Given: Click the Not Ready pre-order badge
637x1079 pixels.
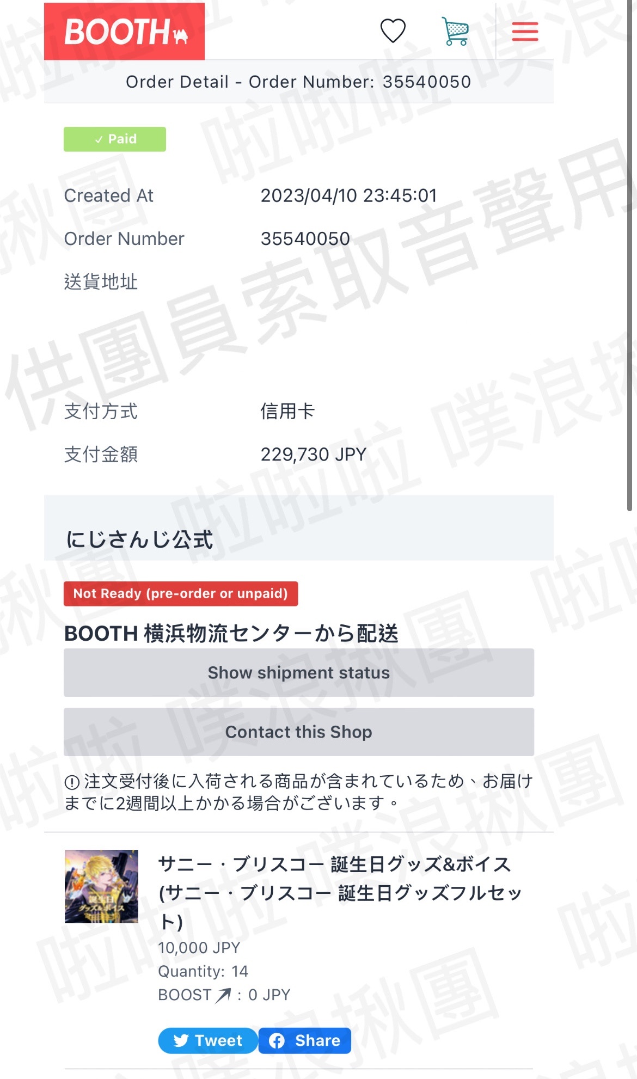Looking at the screenshot, I should click(181, 593).
